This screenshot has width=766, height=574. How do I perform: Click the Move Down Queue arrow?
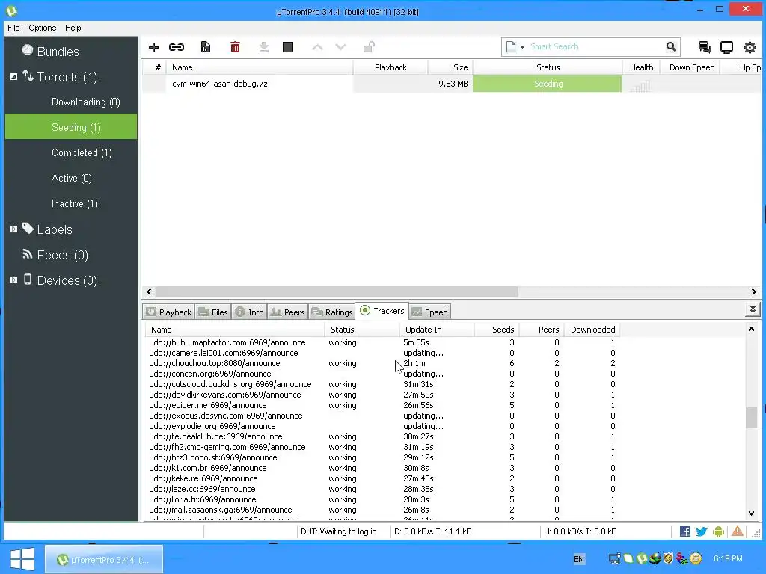(x=340, y=47)
